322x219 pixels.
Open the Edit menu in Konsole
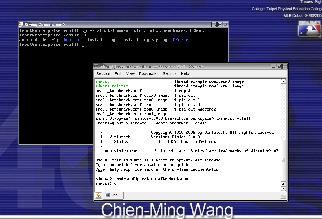118,73
